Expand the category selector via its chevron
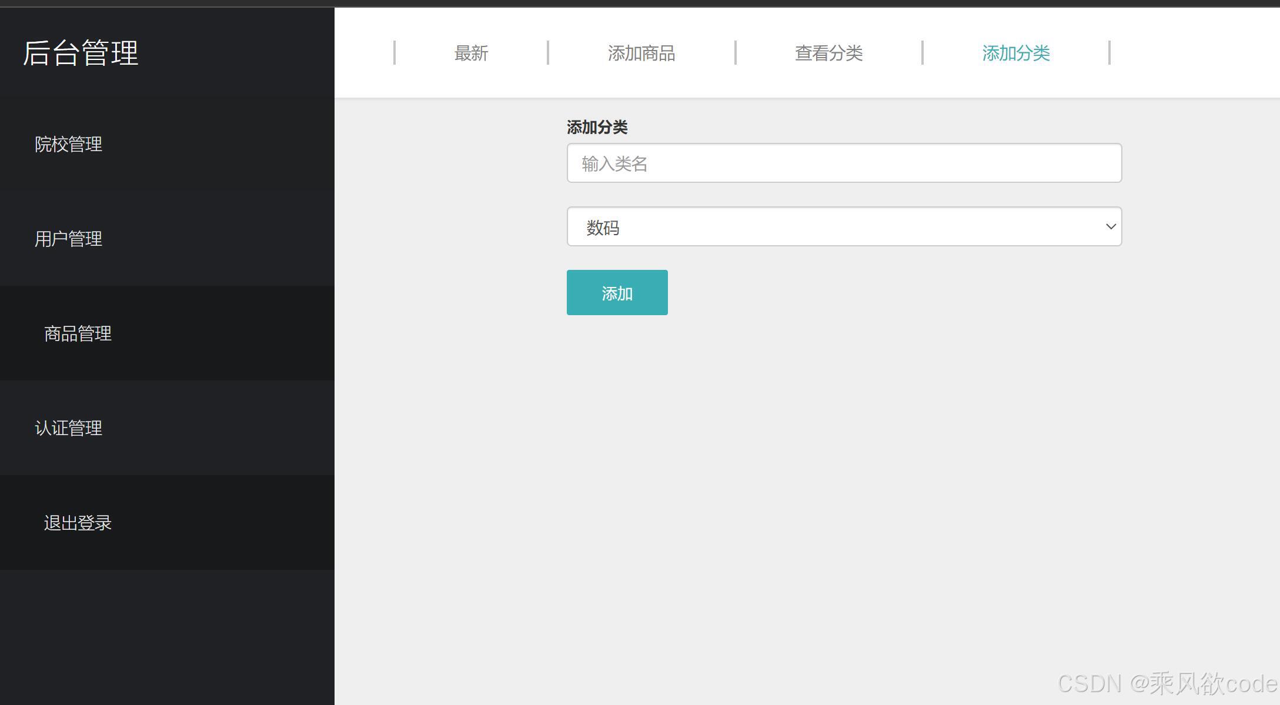The width and height of the screenshot is (1280, 705). pos(1110,226)
